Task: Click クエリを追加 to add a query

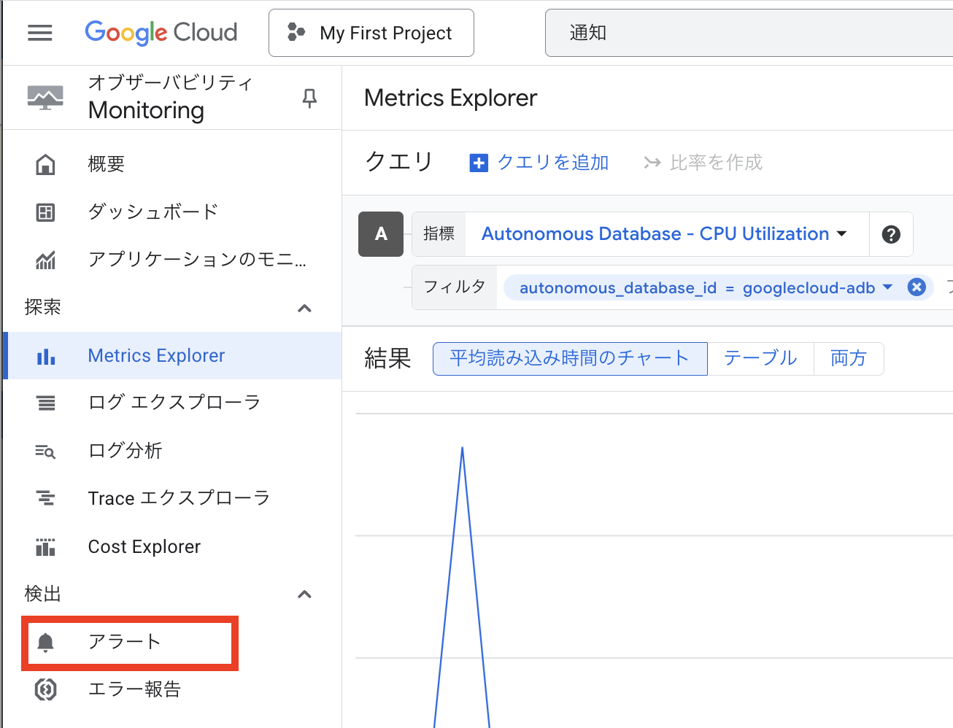Action: (552, 162)
